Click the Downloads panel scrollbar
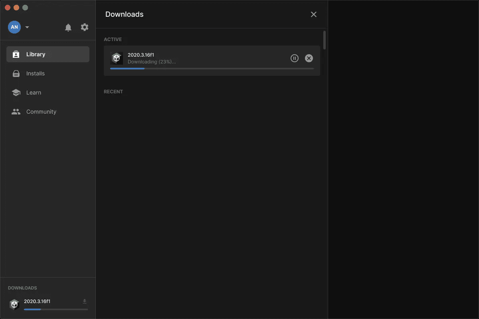479x319 pixels. point(324,40)
